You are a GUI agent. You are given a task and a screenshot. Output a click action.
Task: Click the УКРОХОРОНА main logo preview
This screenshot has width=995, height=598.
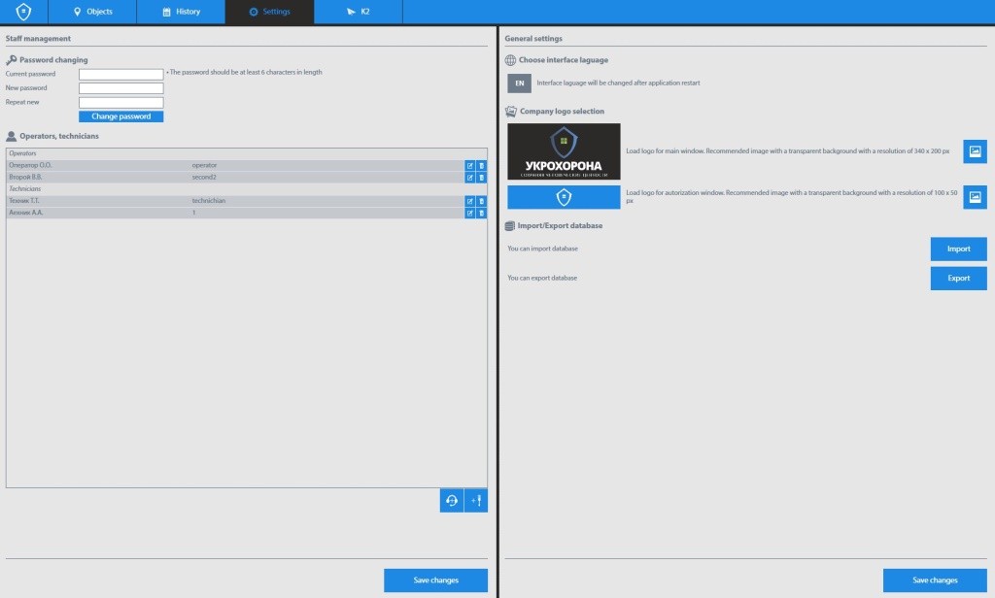click(564, 151)
